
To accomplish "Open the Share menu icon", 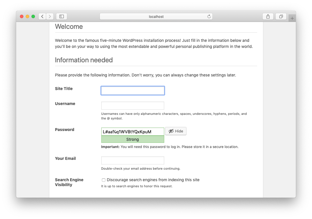I will [x=268, y=16].
